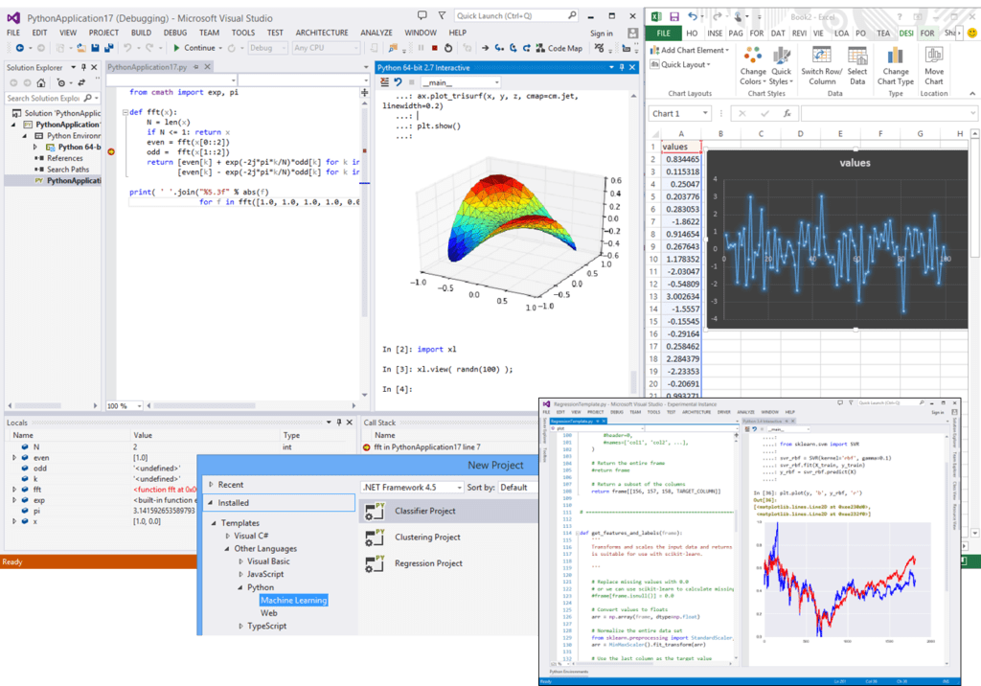
Task: Select the Clustering Project template
Action: click(x=427, y=537)
